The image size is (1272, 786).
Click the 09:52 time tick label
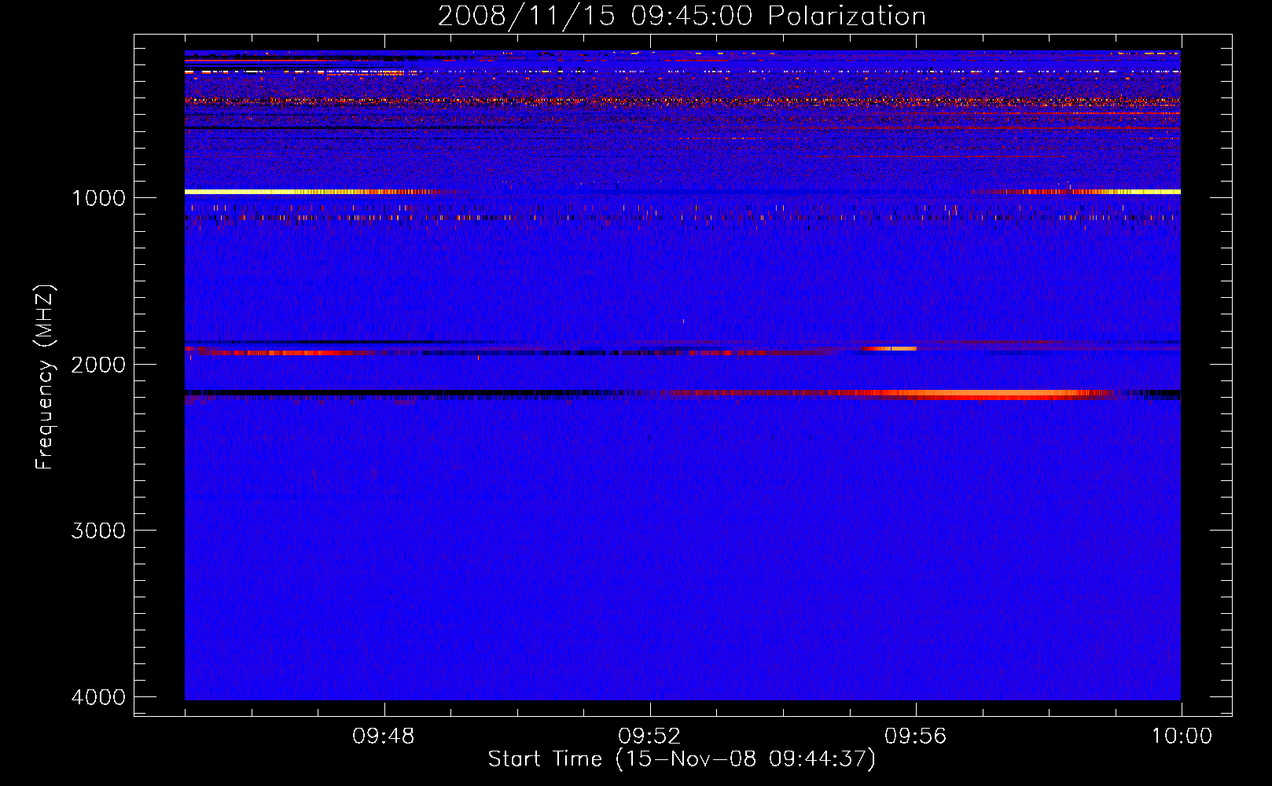point(649,736)
